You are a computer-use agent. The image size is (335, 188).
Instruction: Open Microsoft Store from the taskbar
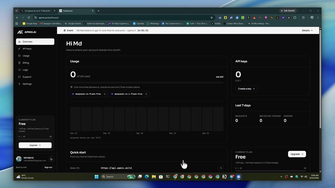161,177
